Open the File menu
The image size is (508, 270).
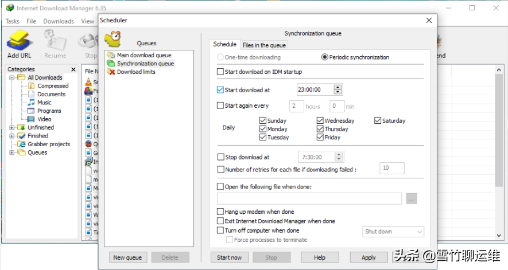coord(31,21)
